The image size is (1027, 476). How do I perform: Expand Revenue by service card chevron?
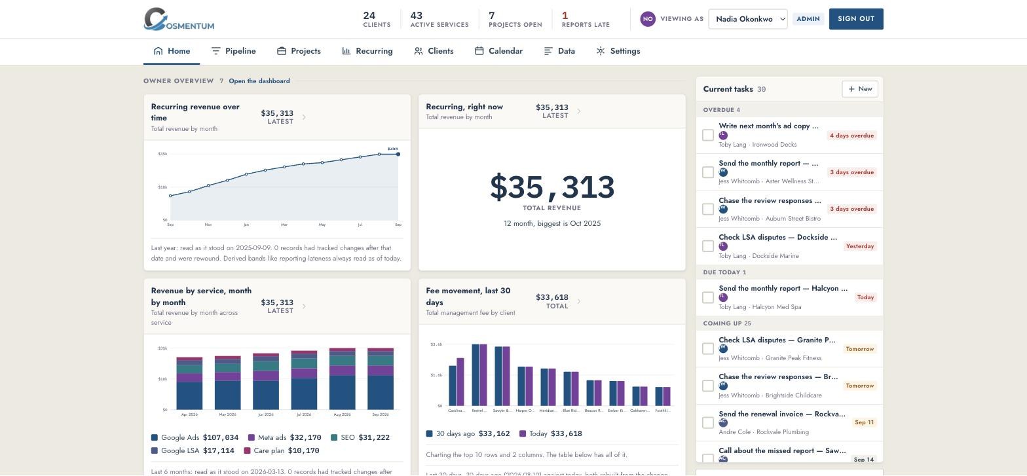pos(304,306)
